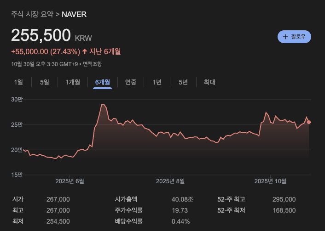
Task: Click the June peak on the chart line
Action: (x=103, y=105)
